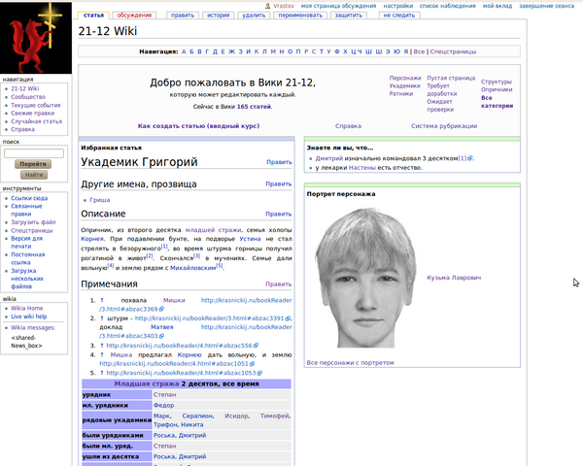
Task: Open Все персонажи с портретом link
Action: 350,363
